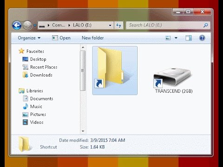Click the Shortcut type label
The image size is (223, 167).
(48, 147)
